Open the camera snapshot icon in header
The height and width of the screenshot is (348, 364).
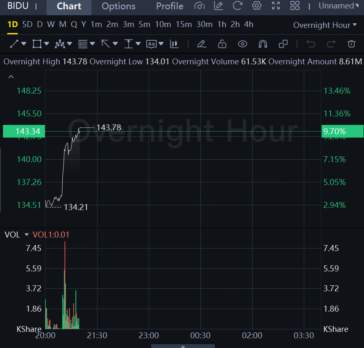[x=200, y=6]
